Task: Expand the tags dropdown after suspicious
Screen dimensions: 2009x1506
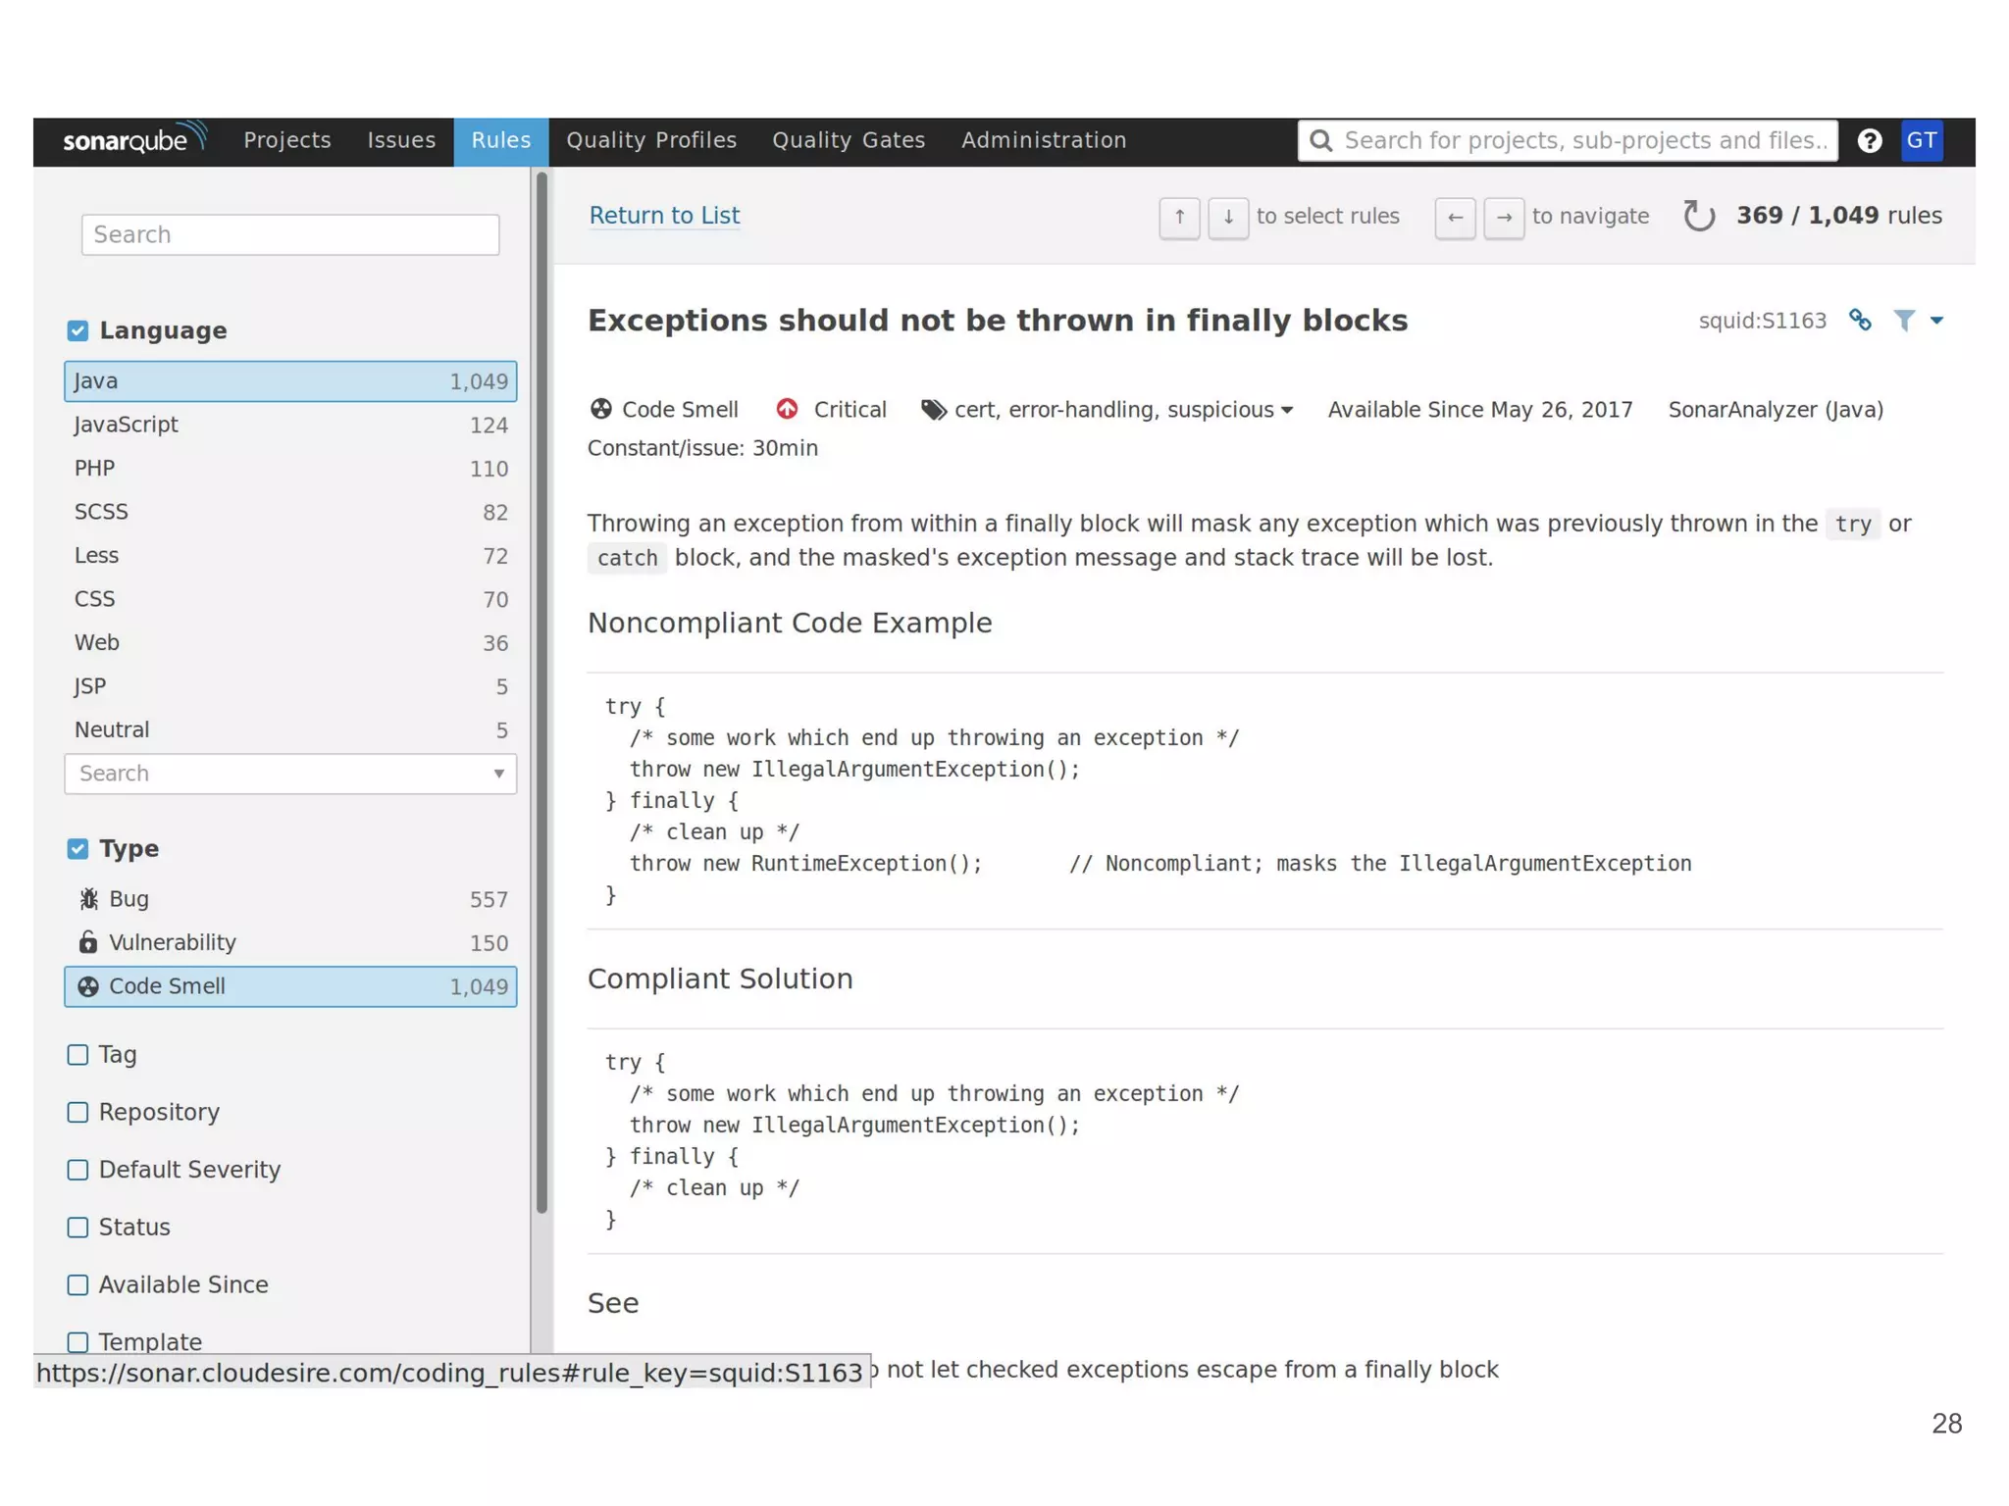Action: [1287, 411]
